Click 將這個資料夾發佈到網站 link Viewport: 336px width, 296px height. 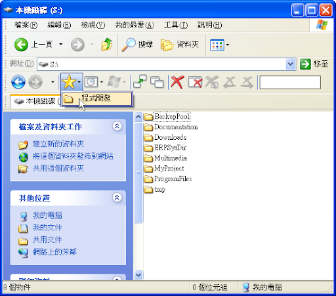[73, 156]
